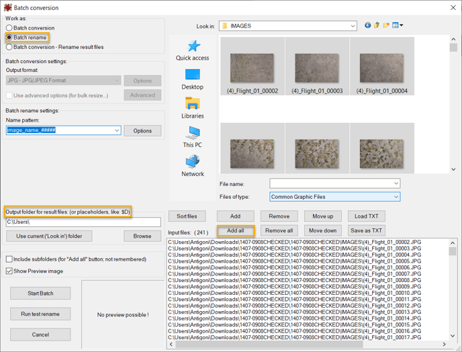Open This PC location
462x352 pixels.
coord(193,137)
